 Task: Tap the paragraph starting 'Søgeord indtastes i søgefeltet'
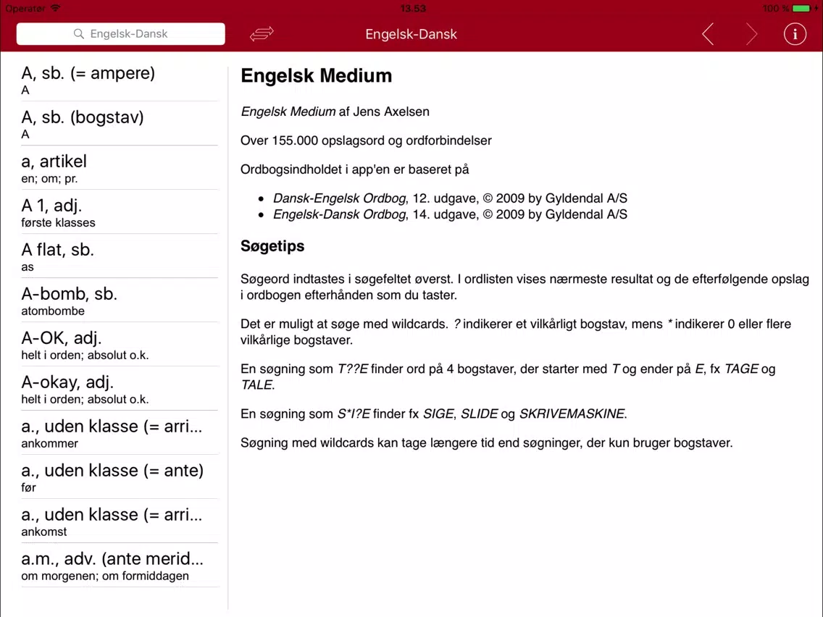coord(525,287)
